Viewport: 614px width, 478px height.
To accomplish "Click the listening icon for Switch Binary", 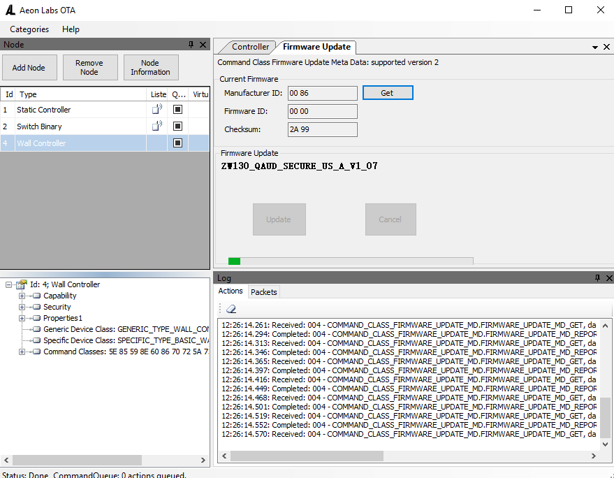I will [157, 126].
